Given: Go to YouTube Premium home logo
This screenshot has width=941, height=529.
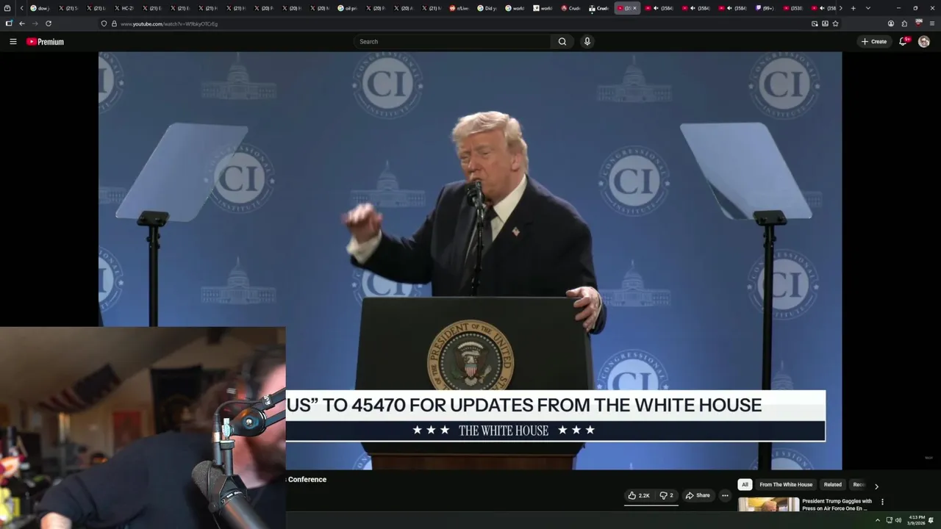Looking at the screenshot, I should 45,42.
